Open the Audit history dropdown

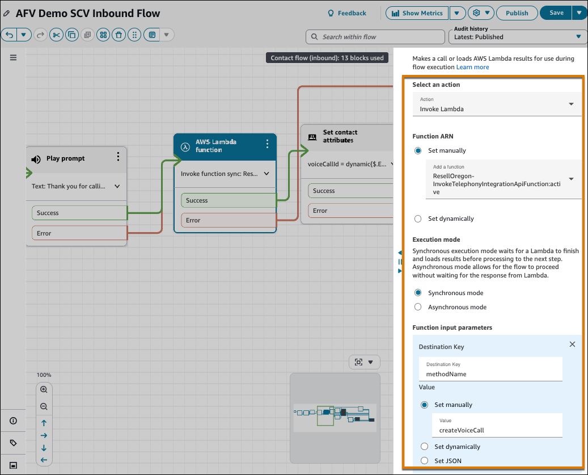pyautogui.click(x=518, y=37)
